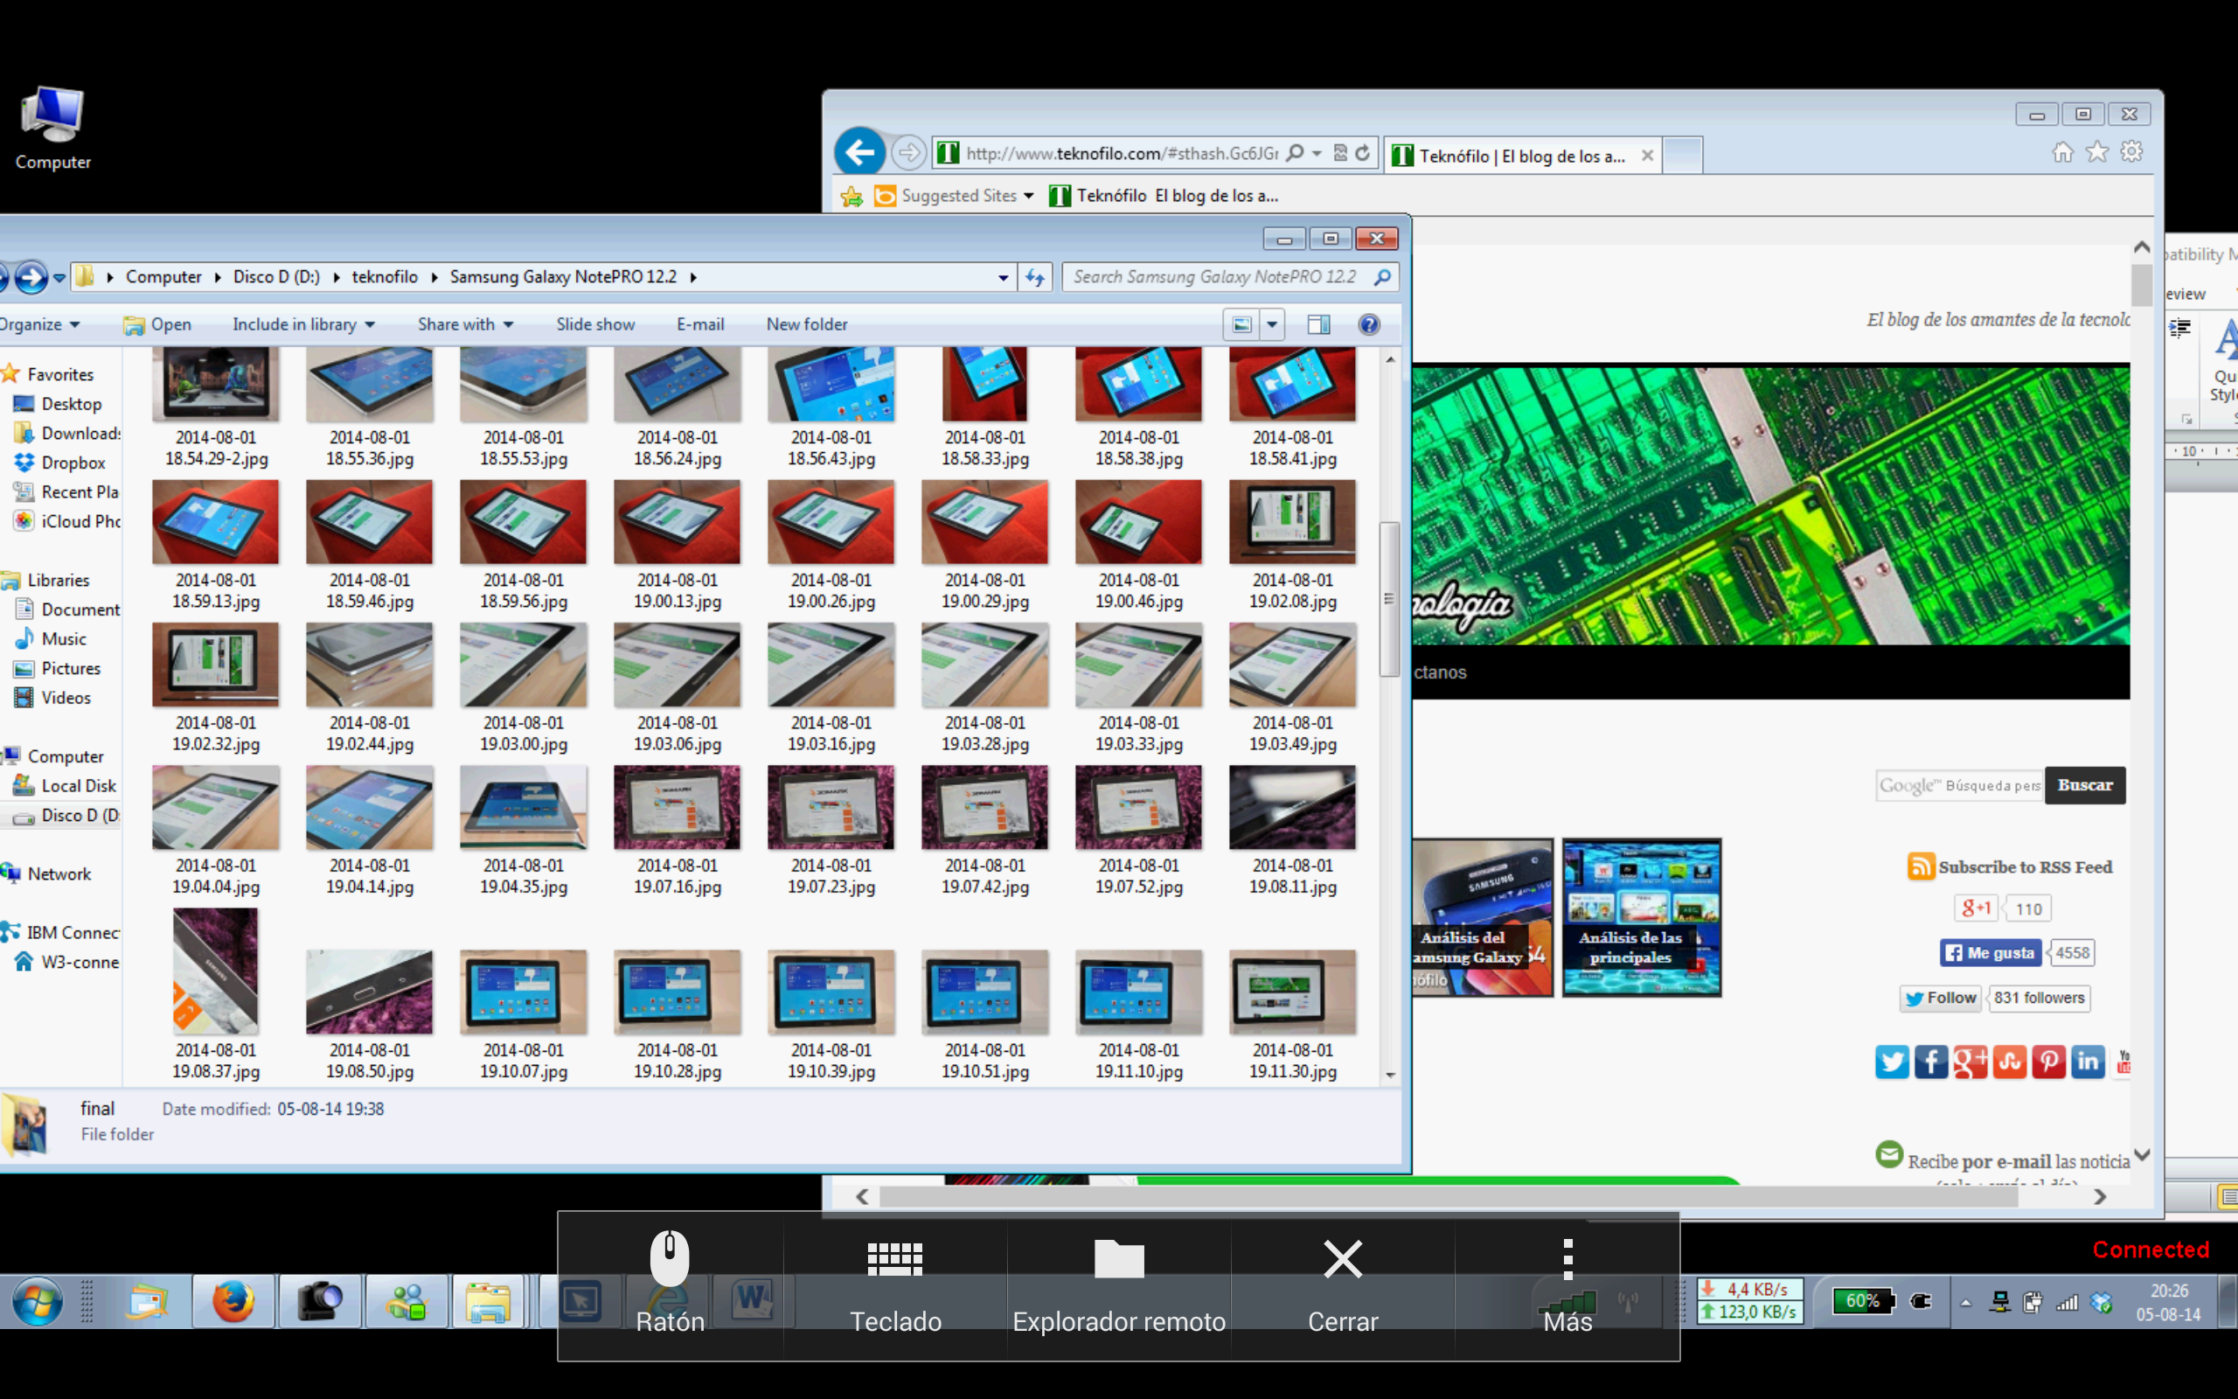This screenshot has width=2238, height=1399.
Task: Click the browser horizontal scrollbar
Action: [x=1448, y=1197]
